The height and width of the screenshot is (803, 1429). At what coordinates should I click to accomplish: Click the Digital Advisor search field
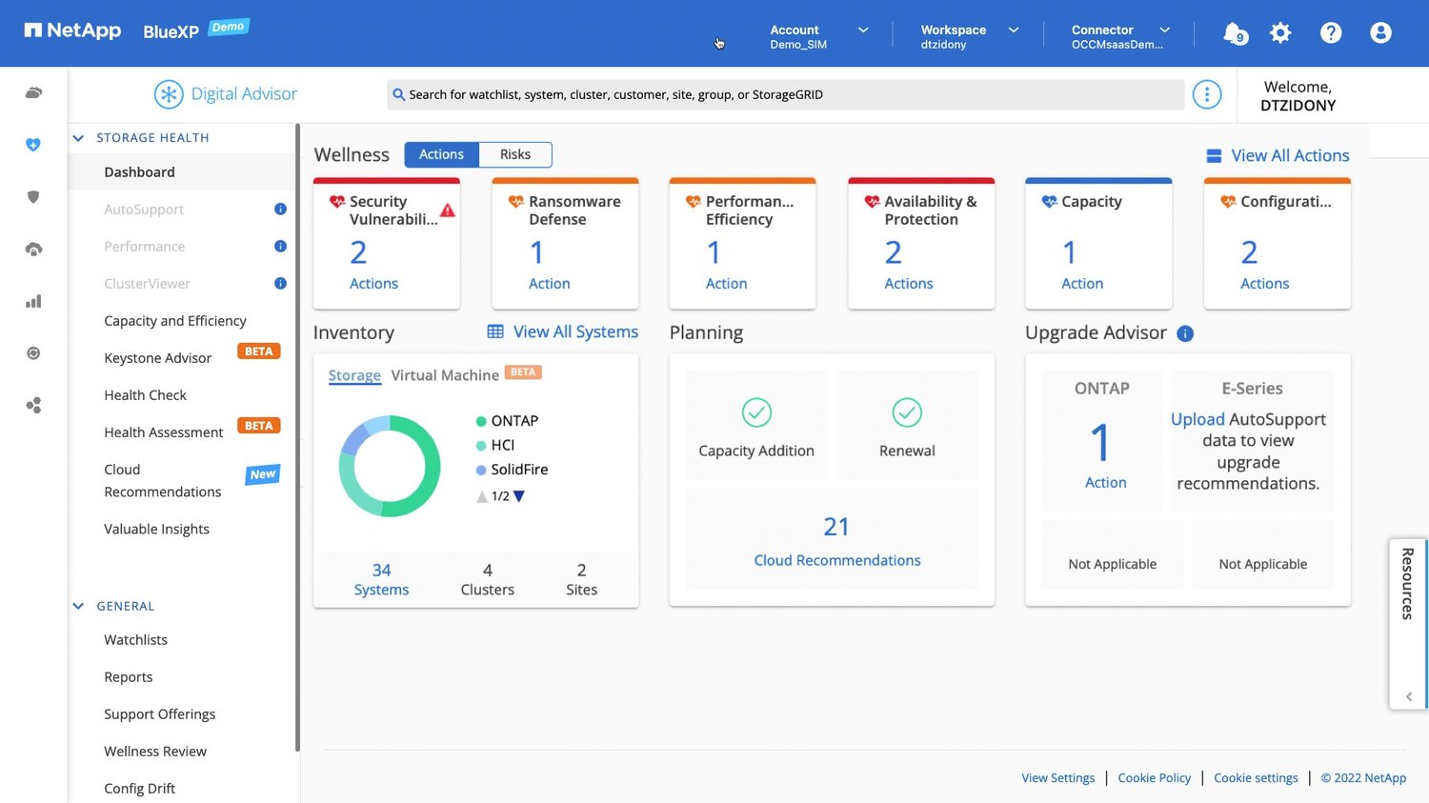(786, 94)
